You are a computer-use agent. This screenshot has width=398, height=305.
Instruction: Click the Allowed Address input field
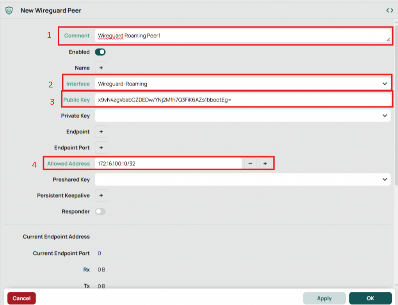coord(168,164)
